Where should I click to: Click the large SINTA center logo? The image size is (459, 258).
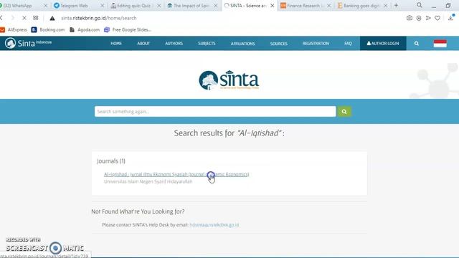tap(229, 80)
